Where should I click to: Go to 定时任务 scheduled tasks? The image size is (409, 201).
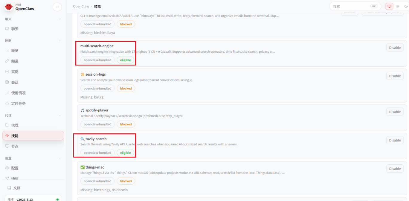[x=19, y=104]
